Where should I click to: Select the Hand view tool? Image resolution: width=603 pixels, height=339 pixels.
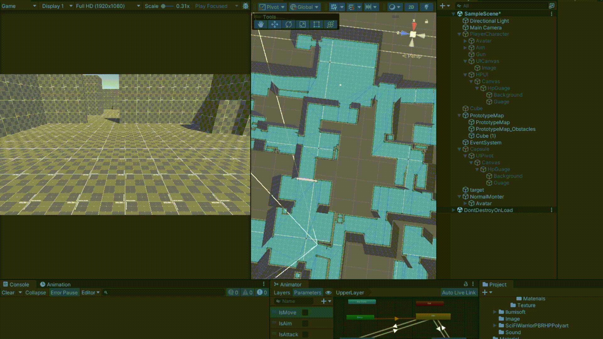[261, 24]
